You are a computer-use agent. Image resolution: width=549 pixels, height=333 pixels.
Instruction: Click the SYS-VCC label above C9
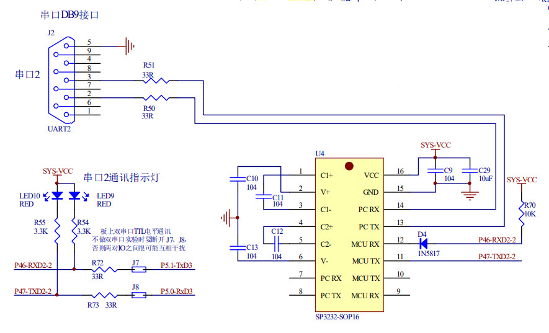pyautogui.click(x=436, y=145)
